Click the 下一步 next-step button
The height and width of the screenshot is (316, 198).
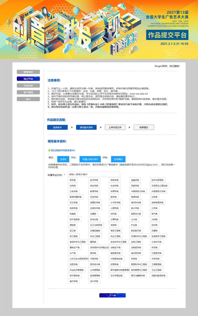[112, 295]
